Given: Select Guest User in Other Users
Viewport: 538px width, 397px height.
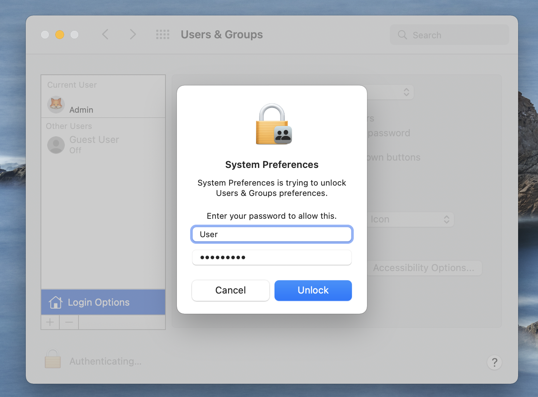Looking at the screenshot, I should (x=103, y=145).
